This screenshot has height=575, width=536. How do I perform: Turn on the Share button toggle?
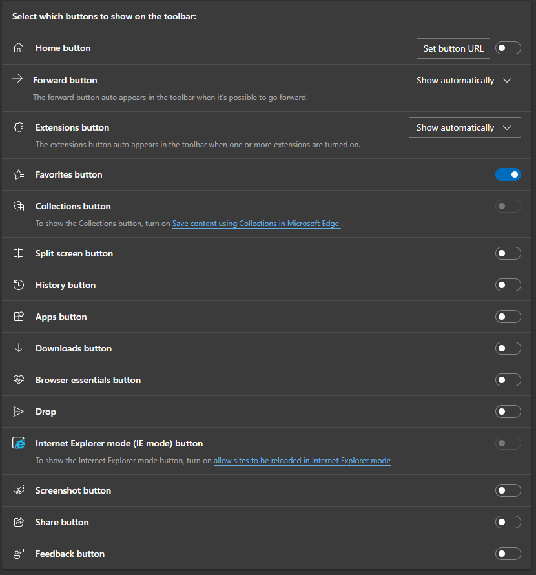point(508,522)
